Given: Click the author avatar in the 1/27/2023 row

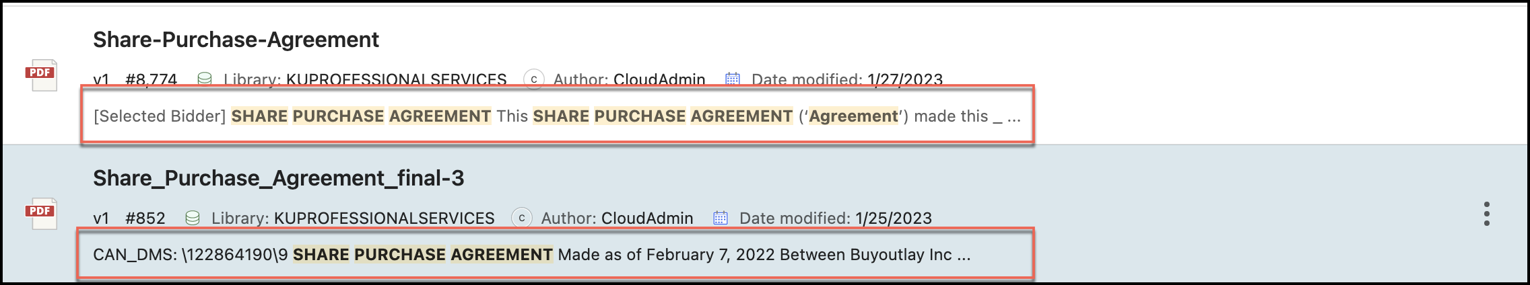Looking at the screenshot, I should [533, 79].
